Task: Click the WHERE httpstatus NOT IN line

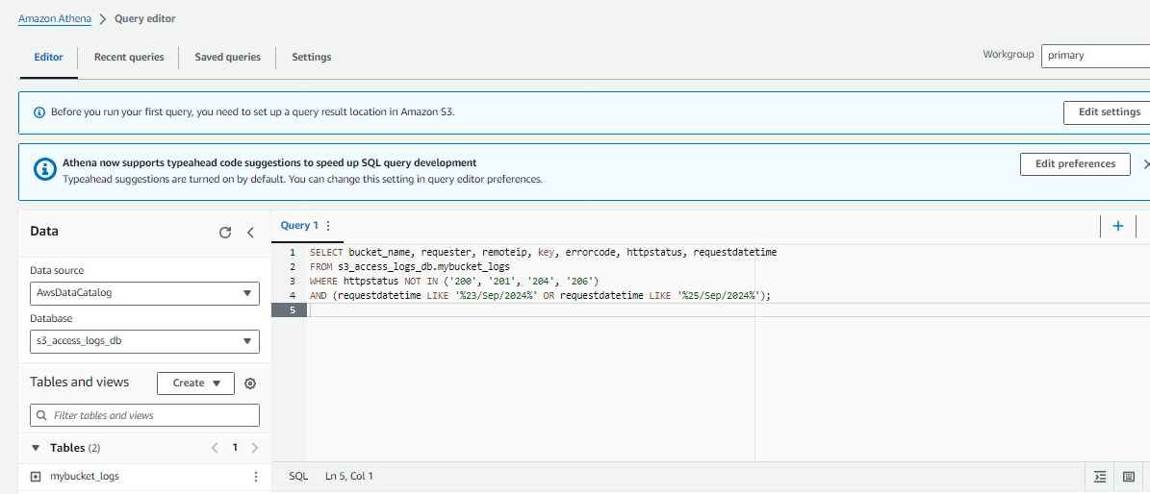Action: [x=455, y=282]
